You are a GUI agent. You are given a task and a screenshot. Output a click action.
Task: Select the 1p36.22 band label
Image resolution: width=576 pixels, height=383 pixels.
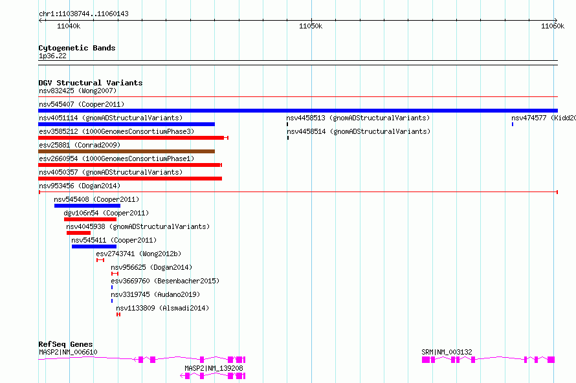52,56
